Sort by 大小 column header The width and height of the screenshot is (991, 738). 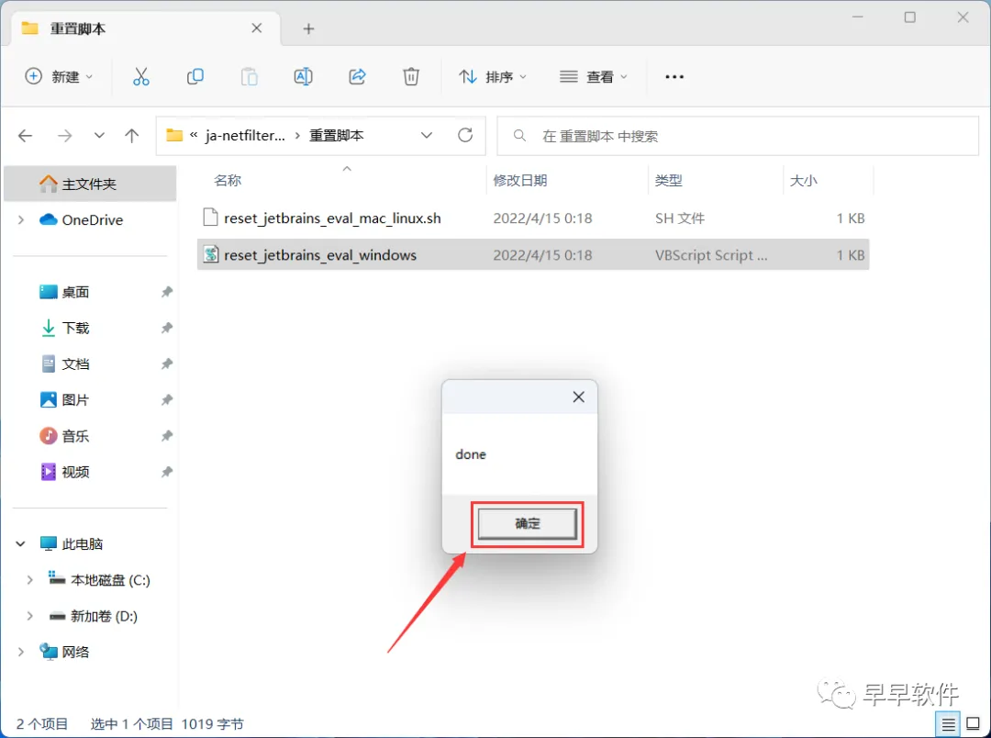[x=803, y=181]
